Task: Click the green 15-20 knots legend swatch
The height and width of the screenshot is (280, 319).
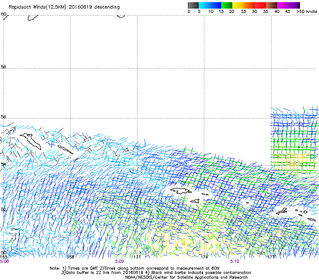Action: [x=227, y=5]
